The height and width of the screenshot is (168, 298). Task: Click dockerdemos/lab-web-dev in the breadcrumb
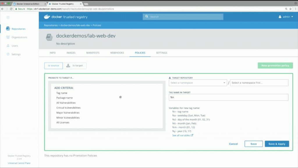(75, 25)
